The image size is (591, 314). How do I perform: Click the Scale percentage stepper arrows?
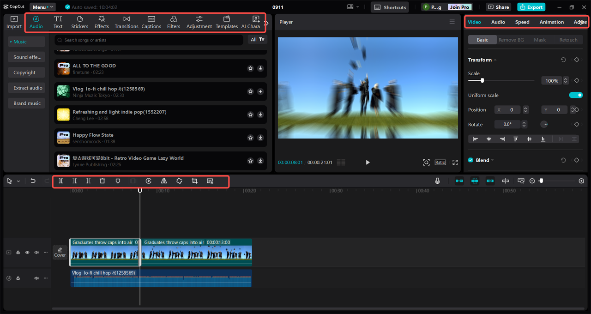tap(565, 80)
